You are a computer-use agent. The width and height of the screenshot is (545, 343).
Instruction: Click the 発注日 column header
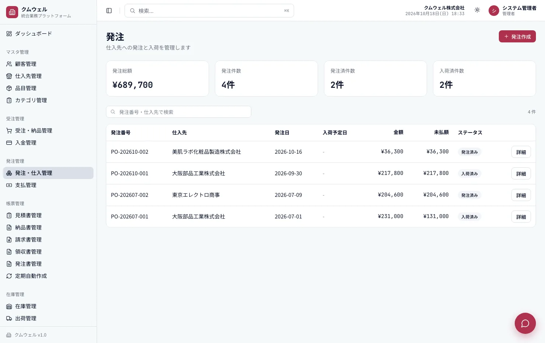click(282, 133)
